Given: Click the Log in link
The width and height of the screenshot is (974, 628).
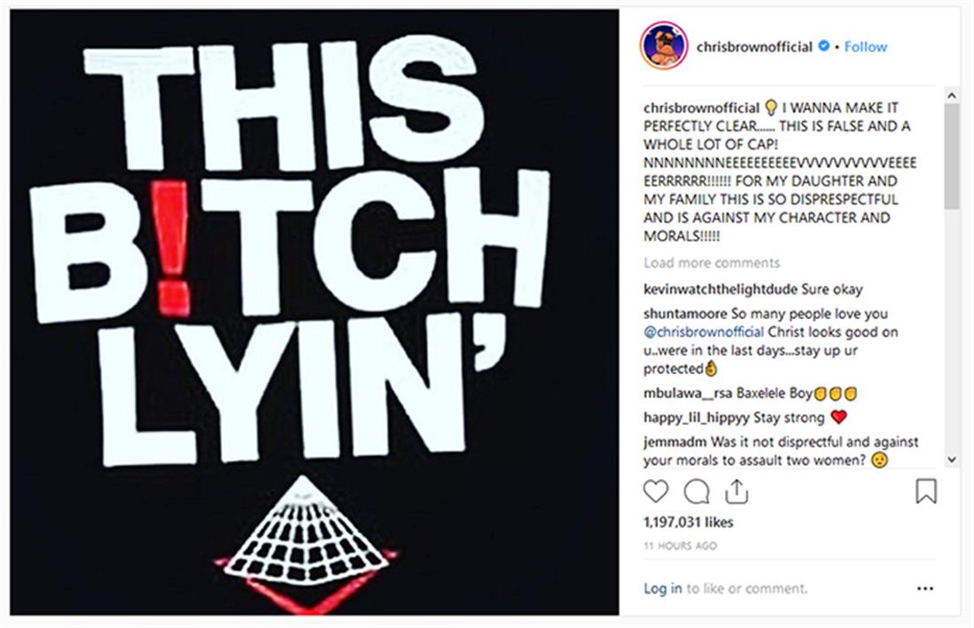Looking at the screenshot, I should 662,588.
